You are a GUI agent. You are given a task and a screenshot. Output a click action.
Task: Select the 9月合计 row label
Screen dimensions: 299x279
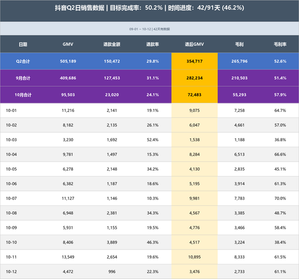pyautogui.click(x=23, y=78)
